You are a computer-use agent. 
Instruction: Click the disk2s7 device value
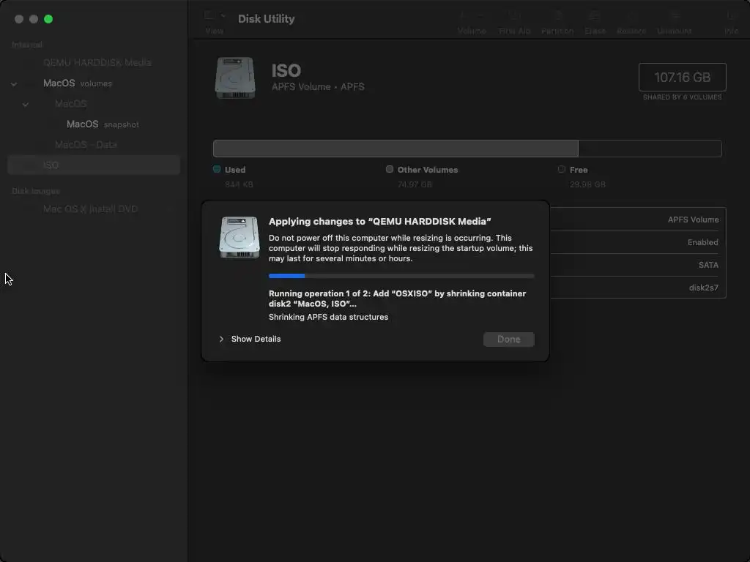point(704,287)
